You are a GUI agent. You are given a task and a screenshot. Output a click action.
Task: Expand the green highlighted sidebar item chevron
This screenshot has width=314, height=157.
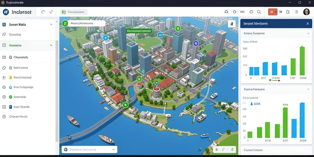[51, 45]
